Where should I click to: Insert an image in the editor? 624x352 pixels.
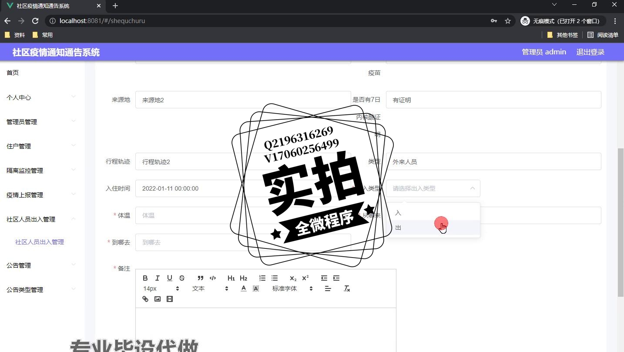[158, 299]
